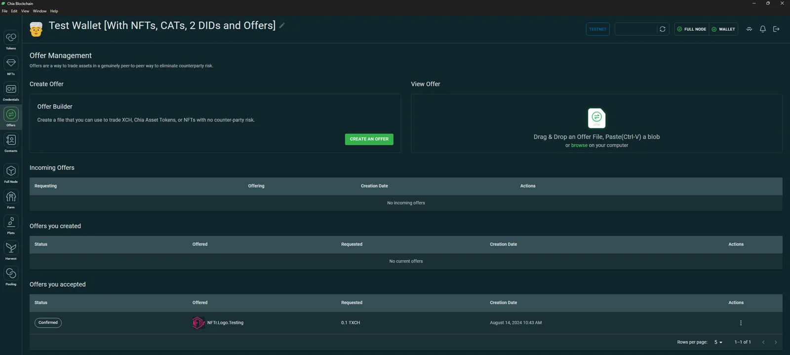
Task: Go to previous page of accepted offers
Action: click(x=763, y=342)
